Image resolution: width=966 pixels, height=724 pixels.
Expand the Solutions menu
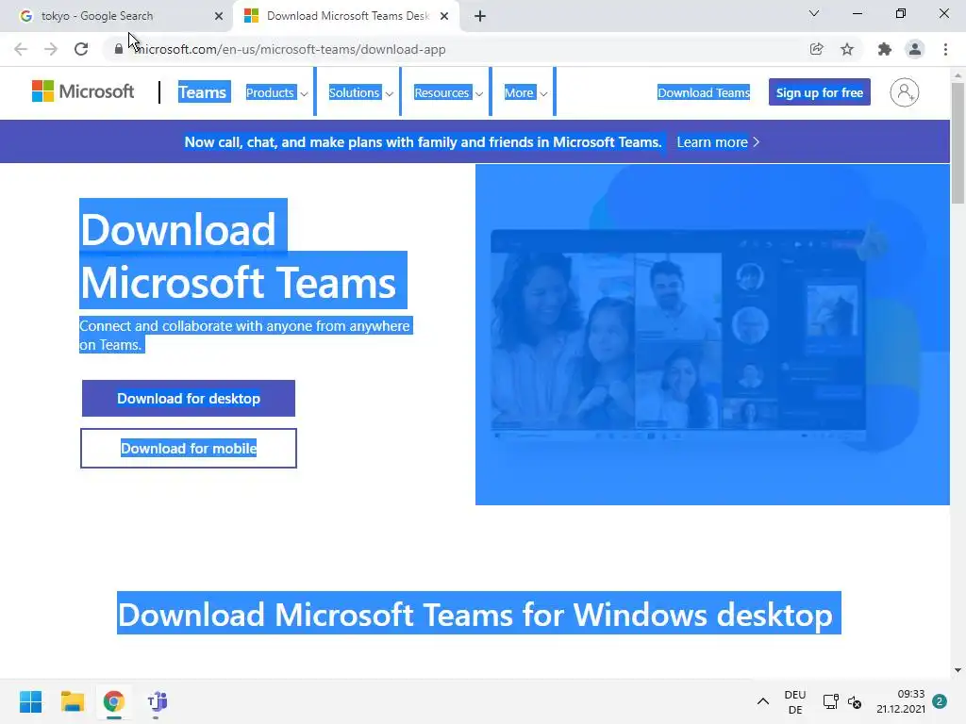click(x=360, y=93)
